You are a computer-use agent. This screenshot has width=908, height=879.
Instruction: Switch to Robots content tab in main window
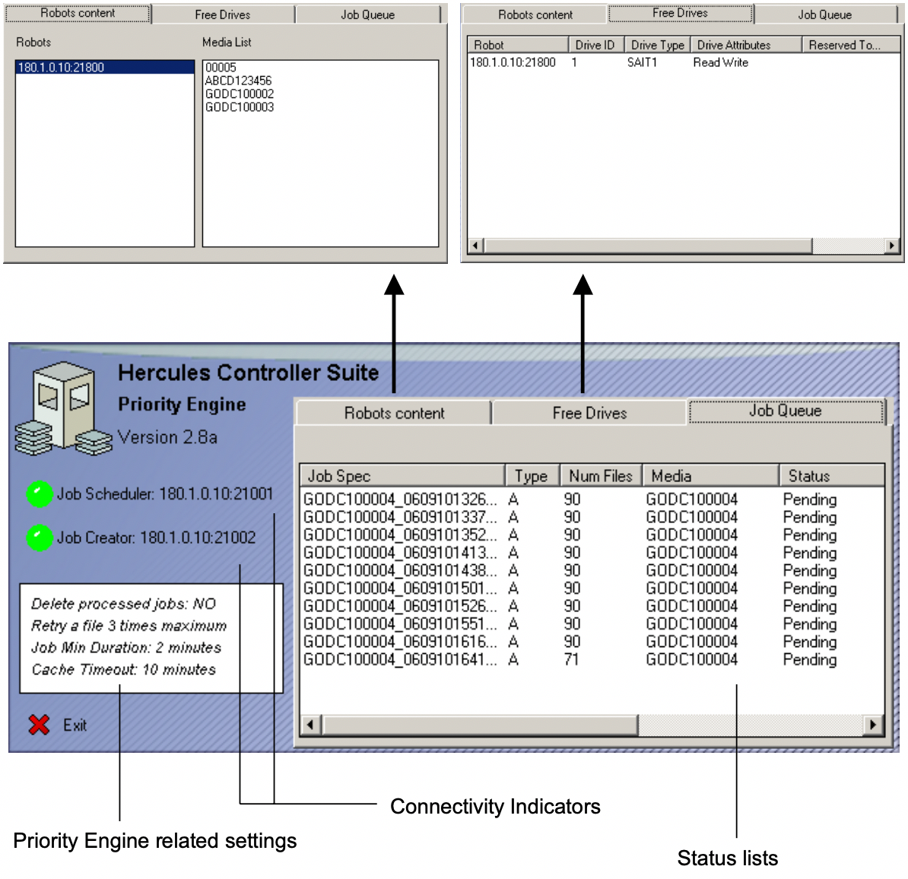pos(394,413)
